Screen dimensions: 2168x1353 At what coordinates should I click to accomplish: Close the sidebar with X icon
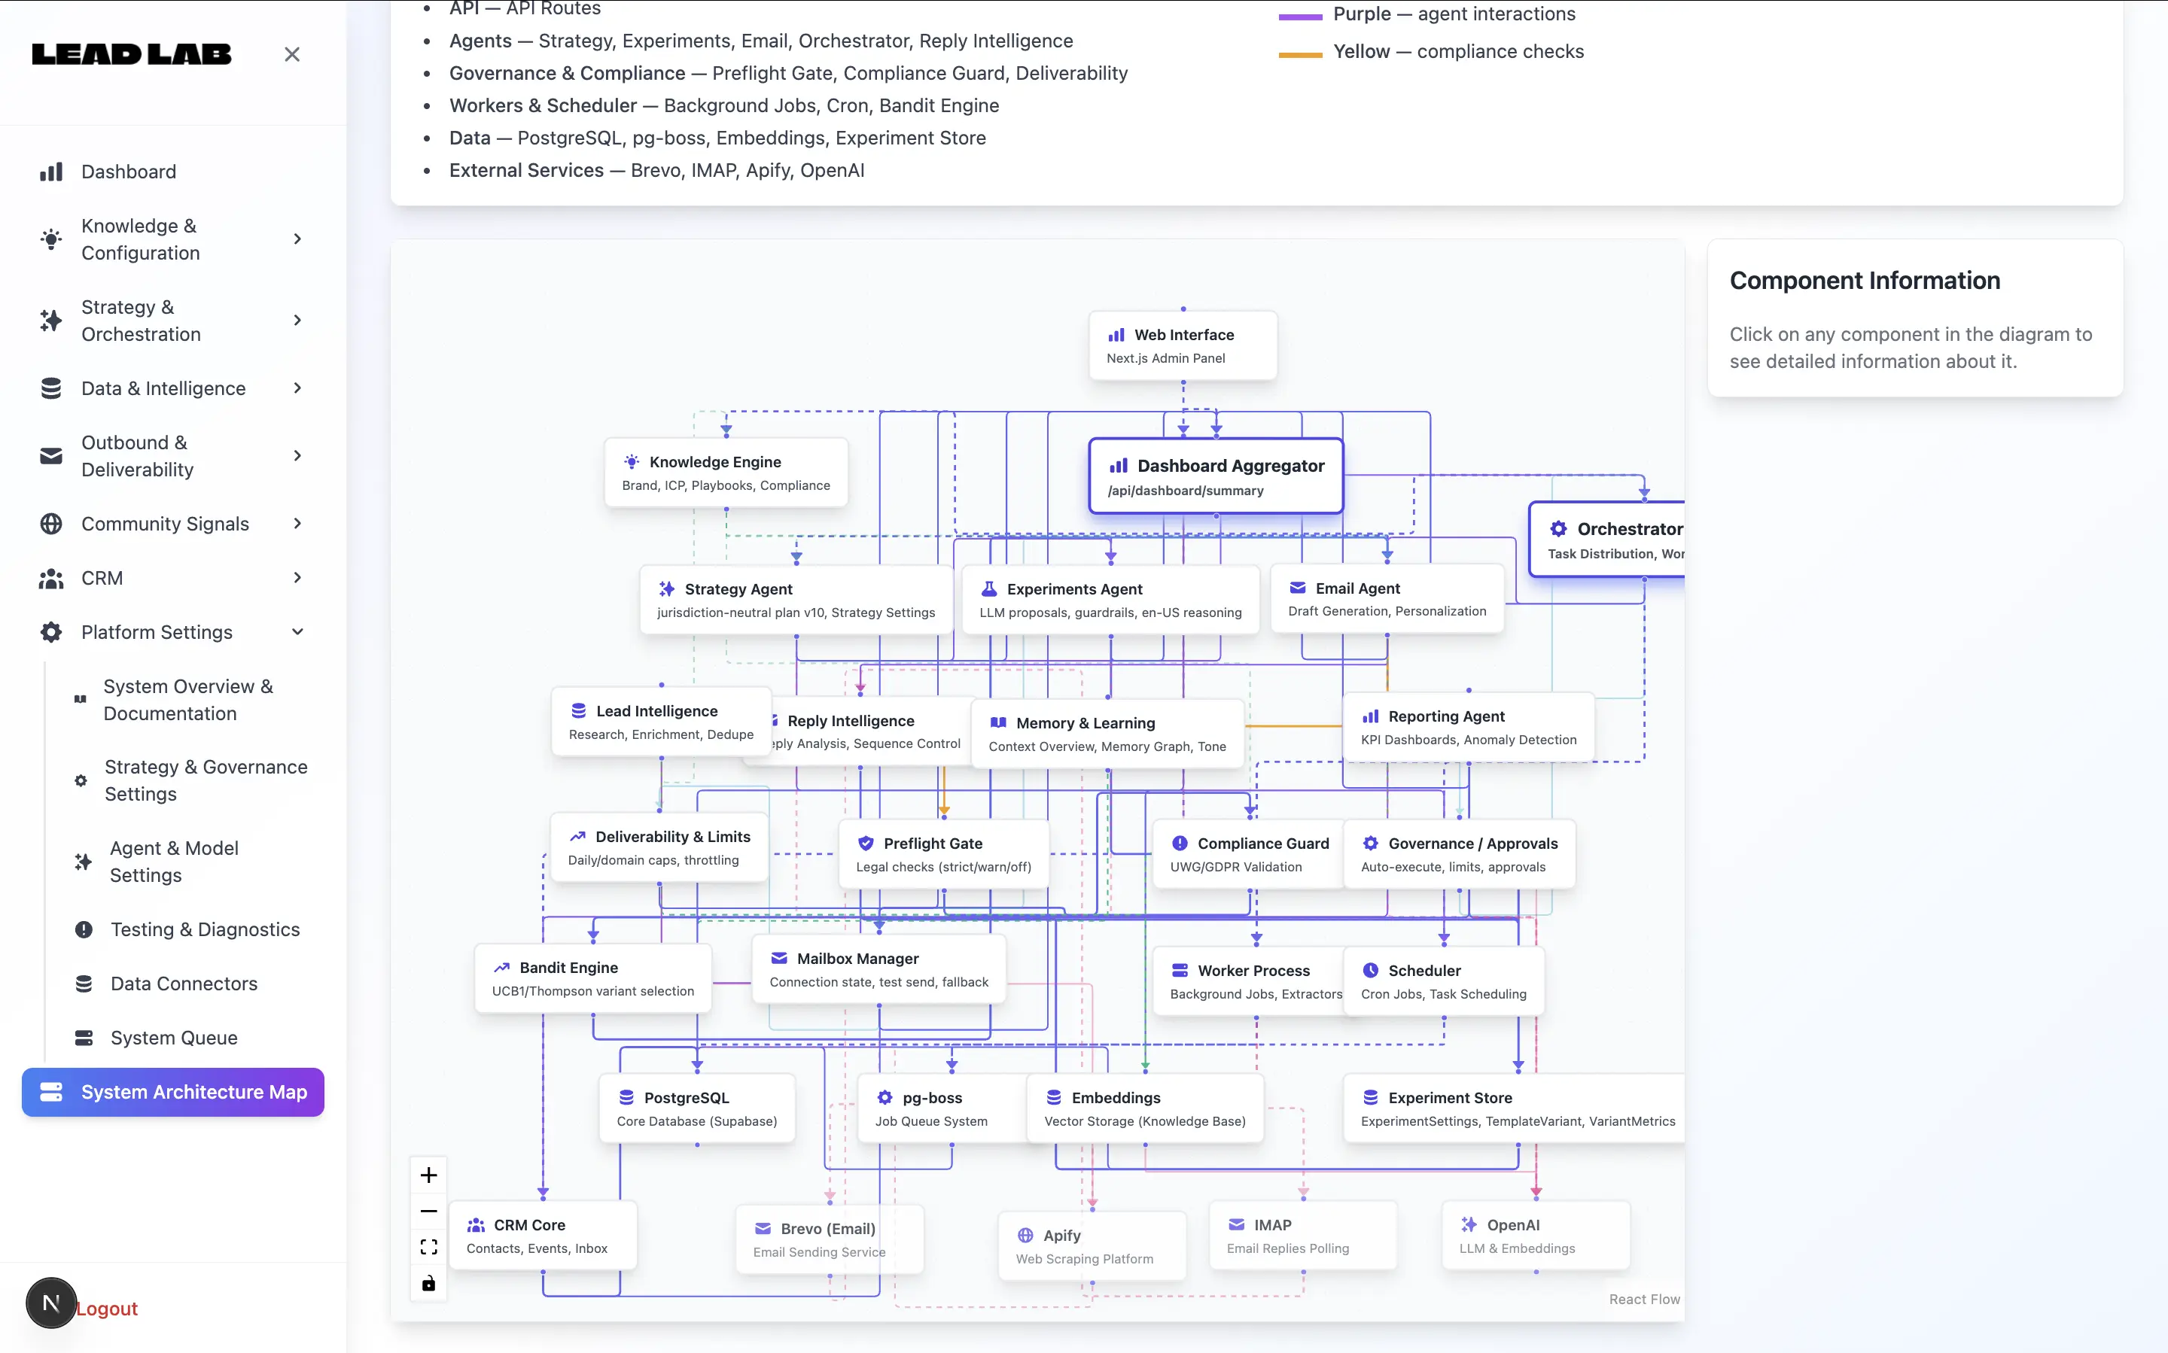click(292, 55)
